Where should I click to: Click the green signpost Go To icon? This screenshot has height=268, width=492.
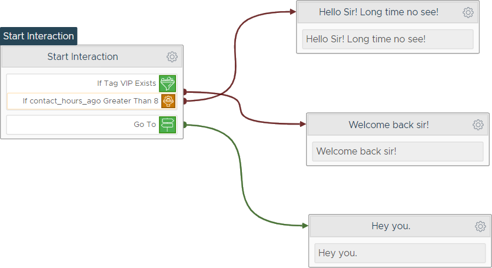[167, 125]
